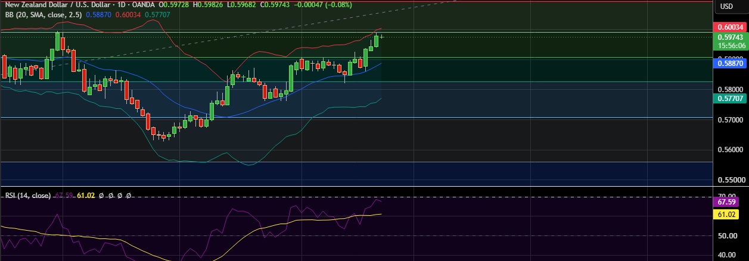Click the 70.00 RSI scale label
This screenshot has width=749, height=261.
(728, 195)
